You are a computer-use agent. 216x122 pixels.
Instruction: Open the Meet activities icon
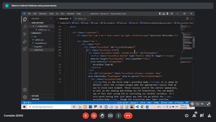209,116
